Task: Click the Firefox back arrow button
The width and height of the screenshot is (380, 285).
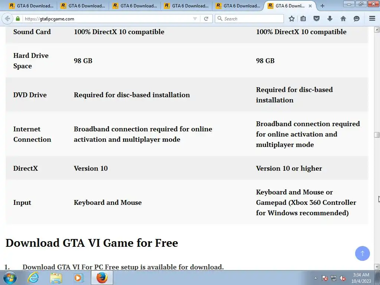Action: (7, 19)
